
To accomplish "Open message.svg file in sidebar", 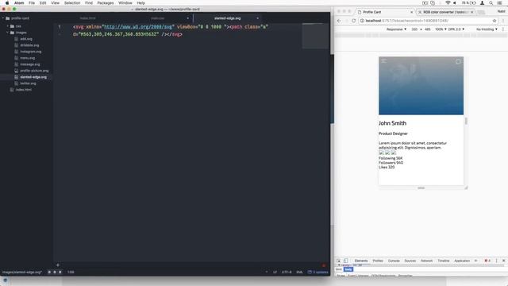I will 30,64.
